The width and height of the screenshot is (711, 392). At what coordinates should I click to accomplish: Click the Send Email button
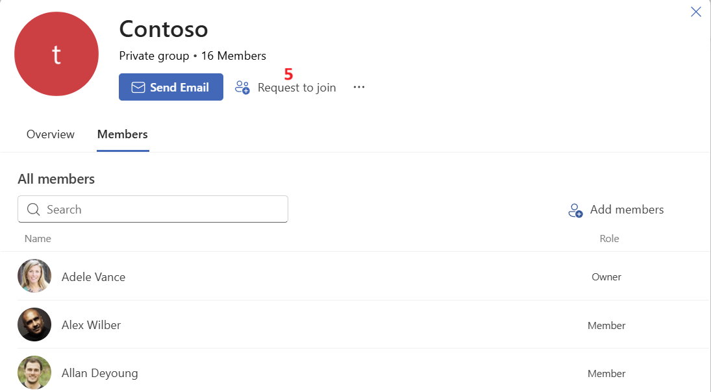(x=171, y=87)
